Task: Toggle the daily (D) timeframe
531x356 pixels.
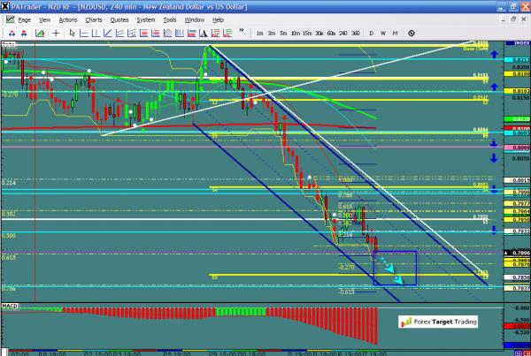Action: pyautogui.click(x=371, y=34)
